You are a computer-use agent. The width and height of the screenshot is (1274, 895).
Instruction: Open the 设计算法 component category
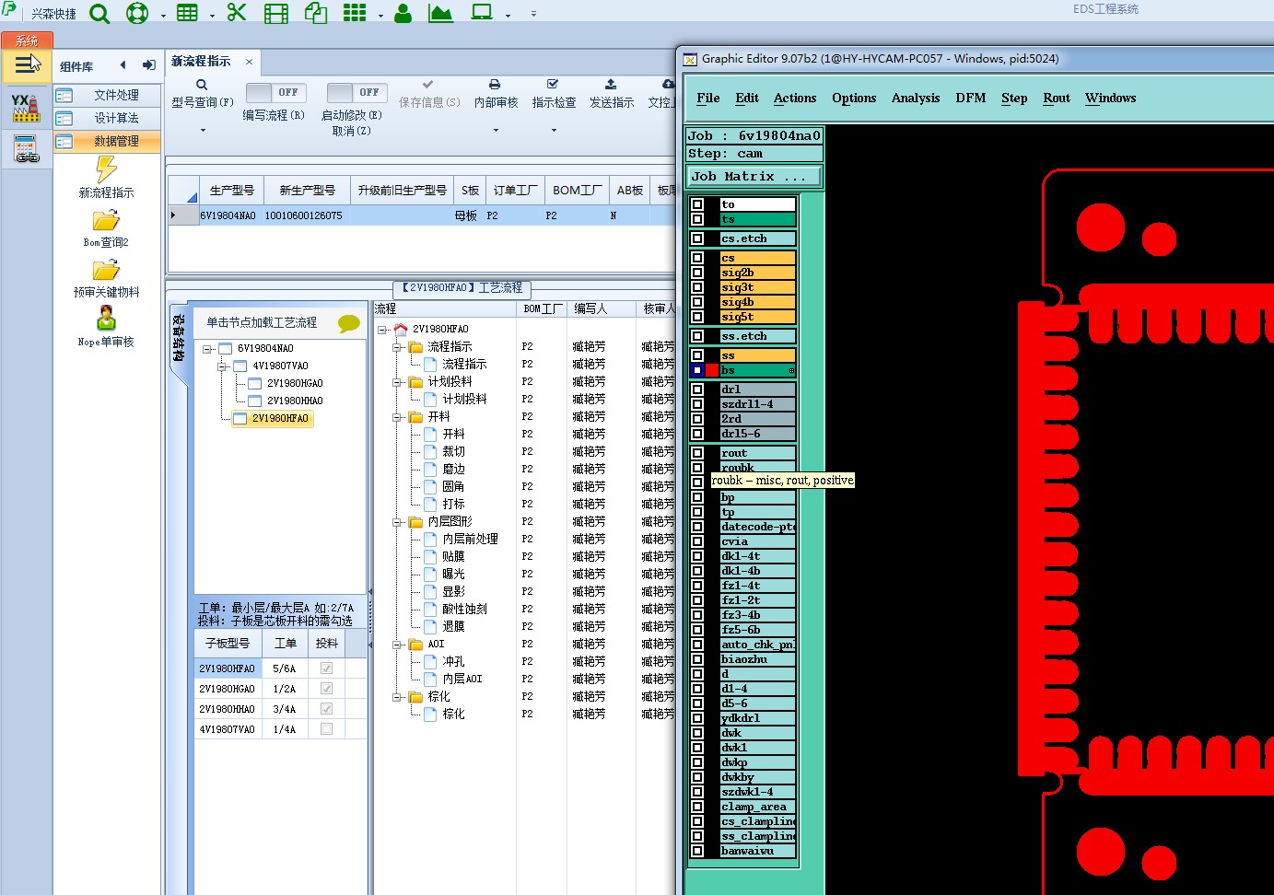107,118
